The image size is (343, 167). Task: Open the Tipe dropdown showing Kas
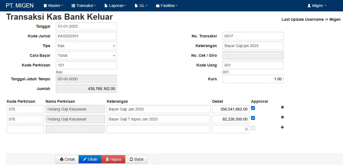(86, 46)
